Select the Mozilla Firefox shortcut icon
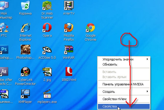The image size is (164, 110). click(x=69, y=28)
